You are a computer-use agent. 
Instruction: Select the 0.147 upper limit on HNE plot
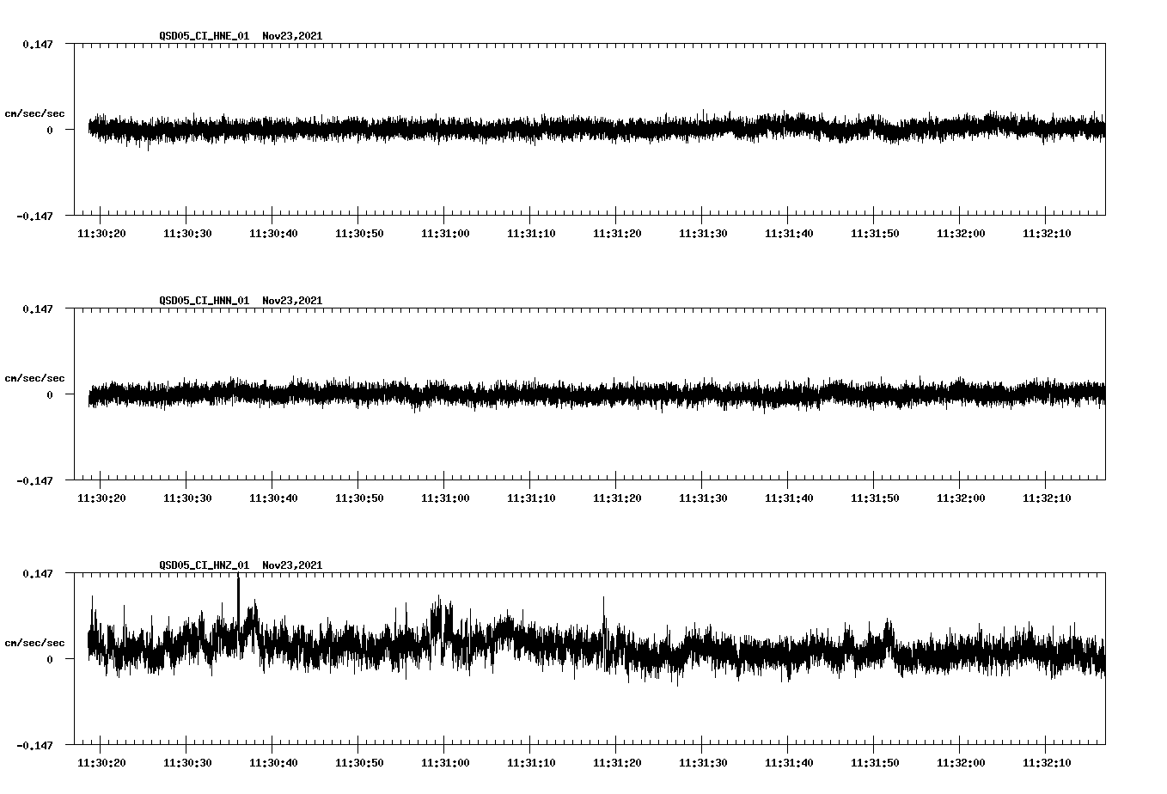[x=38, y=44]
